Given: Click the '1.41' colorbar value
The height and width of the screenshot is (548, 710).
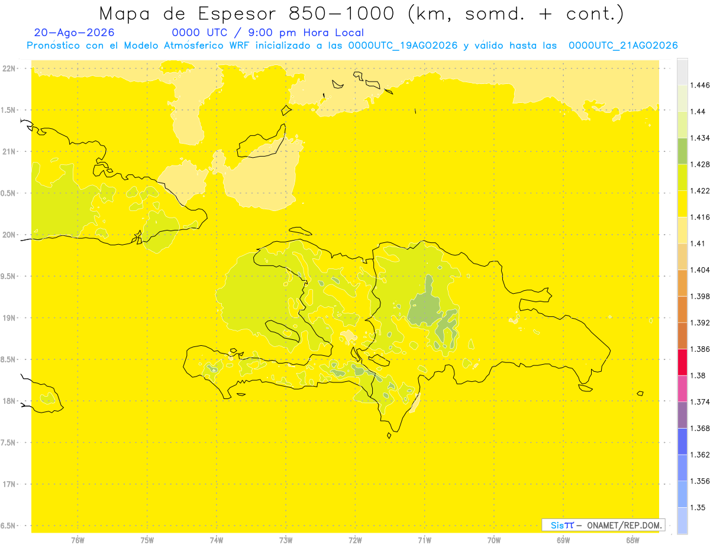Looking at the screenshot, I should click(698, 244).
